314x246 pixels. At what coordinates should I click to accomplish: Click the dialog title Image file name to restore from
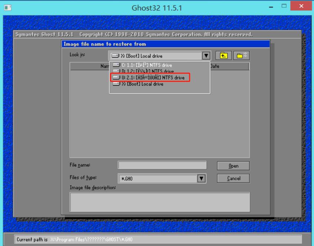pyautogui.click(x=111, y=43)
